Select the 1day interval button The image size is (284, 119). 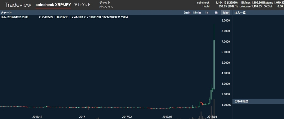225,13
